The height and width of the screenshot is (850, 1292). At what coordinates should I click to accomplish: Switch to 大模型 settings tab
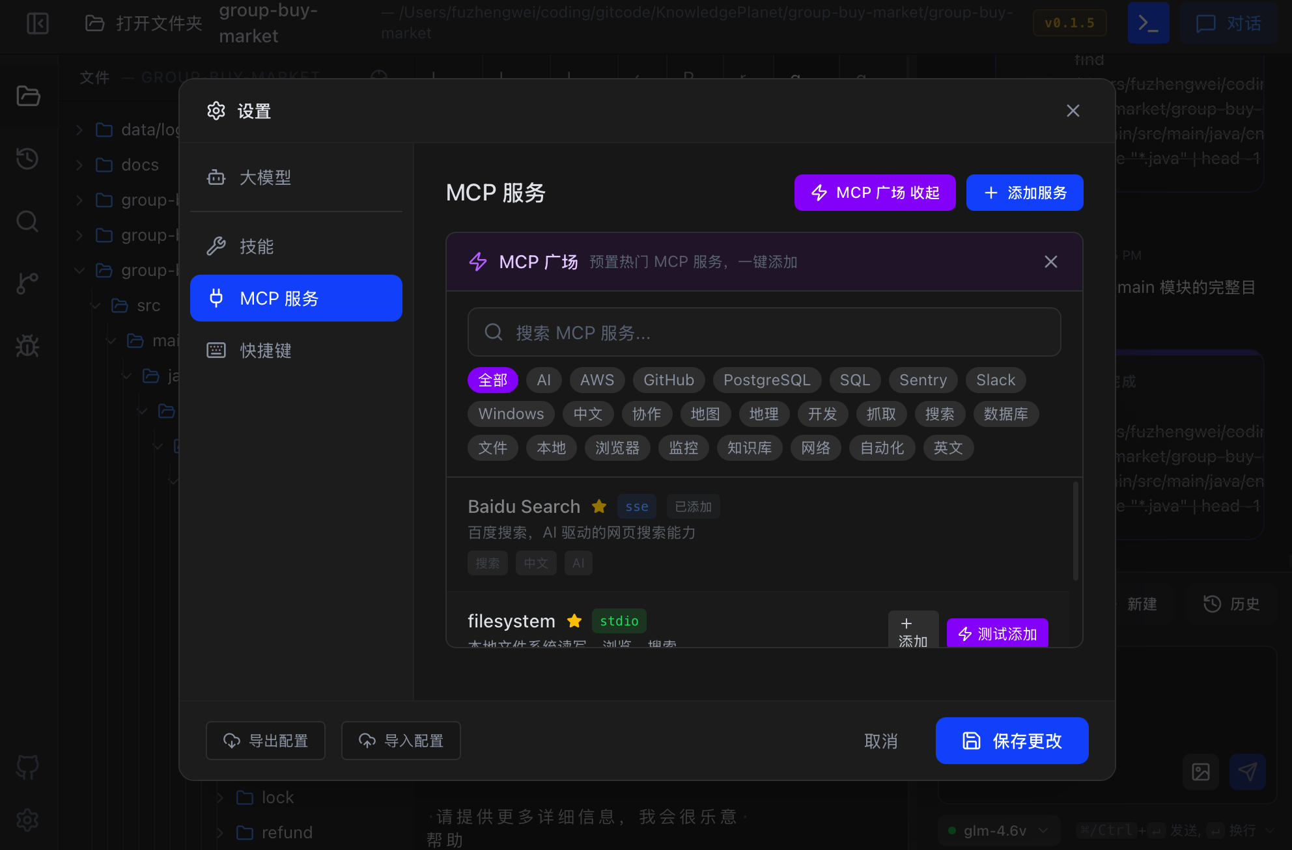point(264,178)
